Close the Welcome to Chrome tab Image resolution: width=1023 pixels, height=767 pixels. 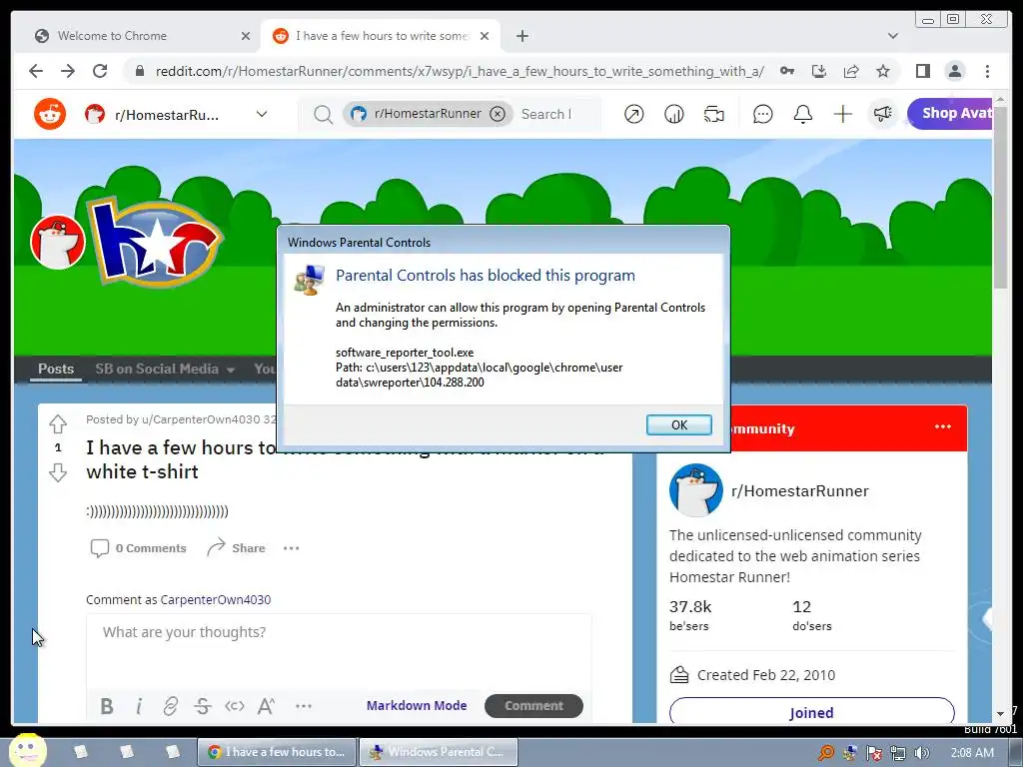click(246, 36)
